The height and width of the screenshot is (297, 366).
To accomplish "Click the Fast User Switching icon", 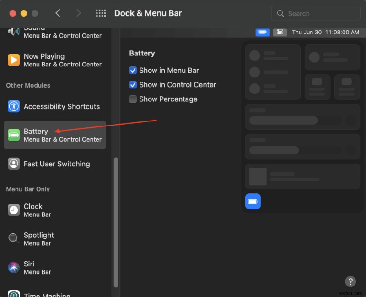I will 13,164.
